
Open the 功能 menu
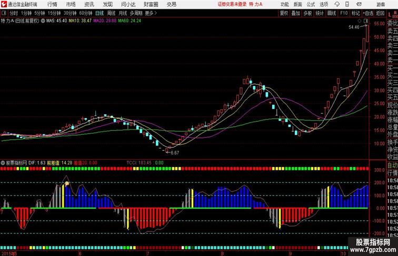click(284, 4)
